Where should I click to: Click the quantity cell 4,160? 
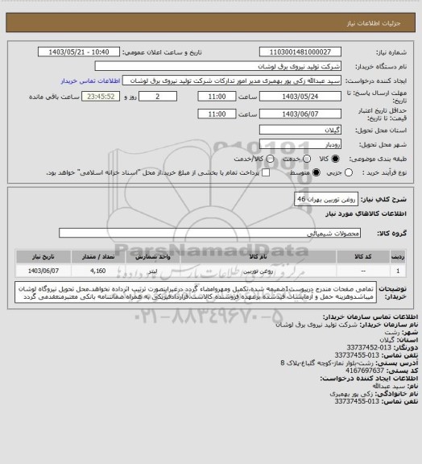[98, 271]
